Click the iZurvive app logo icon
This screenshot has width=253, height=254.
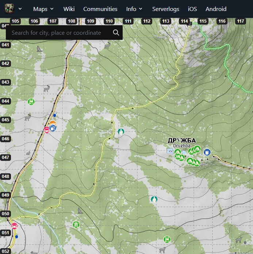click(9, 8)
